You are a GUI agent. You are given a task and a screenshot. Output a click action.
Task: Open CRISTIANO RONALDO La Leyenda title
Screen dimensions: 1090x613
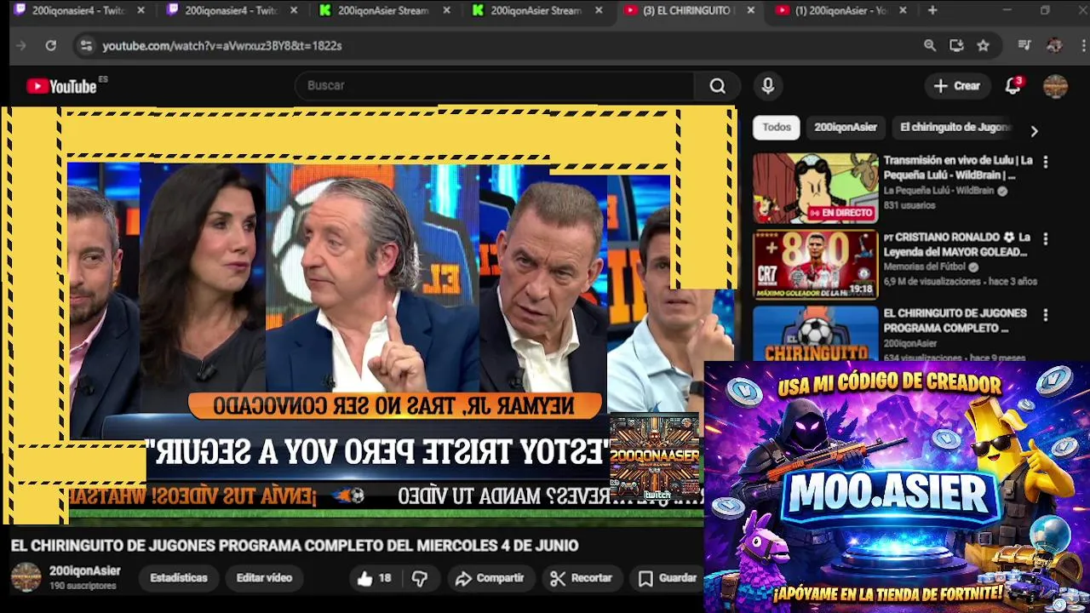pos(956,244)
